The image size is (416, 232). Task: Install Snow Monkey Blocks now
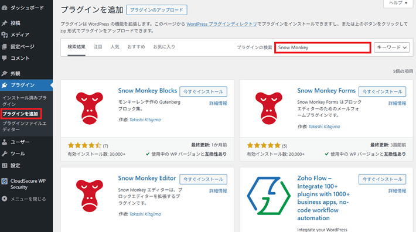click(203, 91)
